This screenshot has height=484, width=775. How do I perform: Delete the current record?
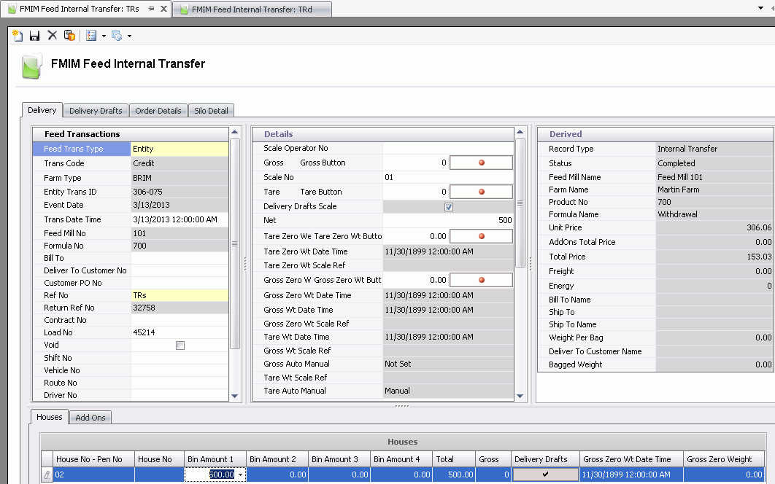tap(51, 35)
